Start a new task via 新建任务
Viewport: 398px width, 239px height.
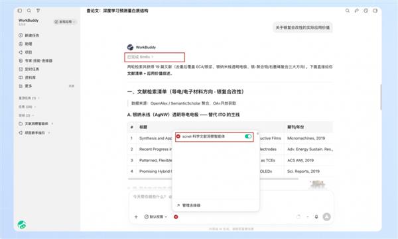click(29, 35)
